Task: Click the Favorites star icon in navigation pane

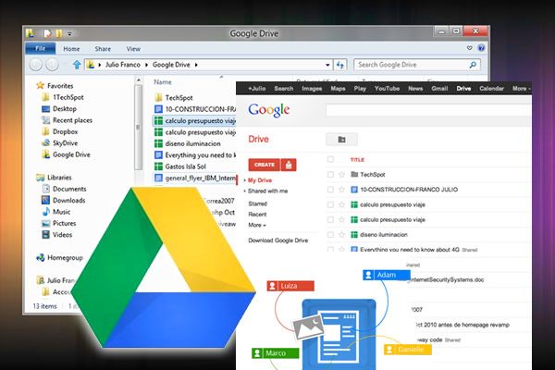Action: (x=40, y=85)
